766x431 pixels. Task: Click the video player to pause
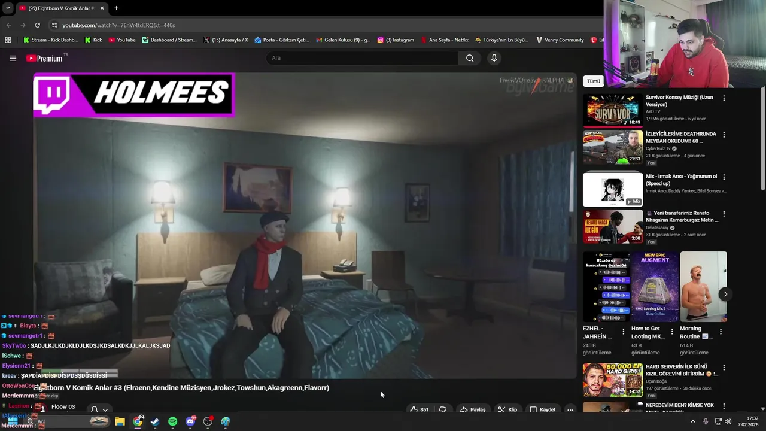[304, 226]
